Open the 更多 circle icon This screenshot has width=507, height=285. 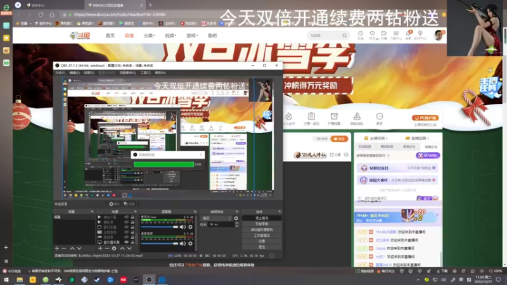click(x=380, y=116)
